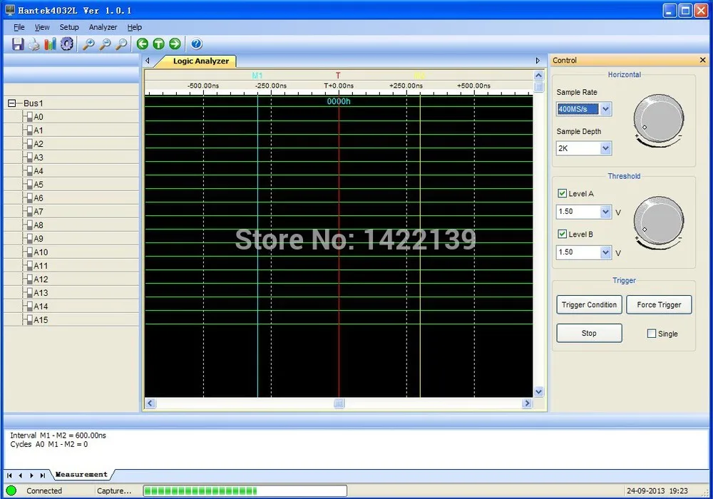Click left tab scroll arrow beside Logic Analyzer
Image resolution: width=713 pixels, height=499 pixels.
(148, 61)
